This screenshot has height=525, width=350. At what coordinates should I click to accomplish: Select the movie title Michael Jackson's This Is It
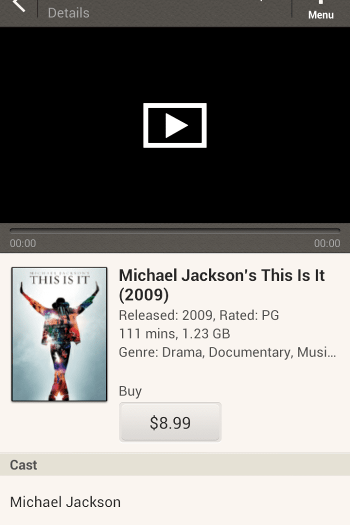221,285
